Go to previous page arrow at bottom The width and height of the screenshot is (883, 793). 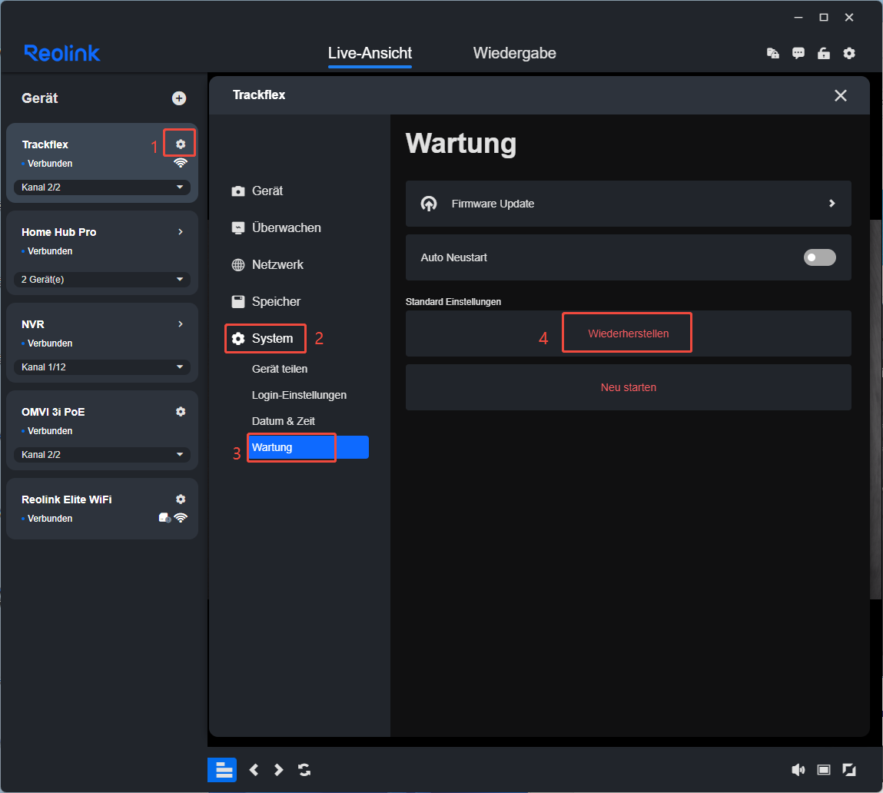point(254,769)
